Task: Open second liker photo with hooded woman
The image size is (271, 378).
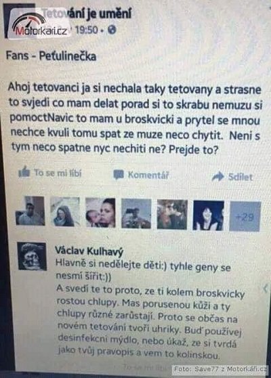Action: coord(65,211)
